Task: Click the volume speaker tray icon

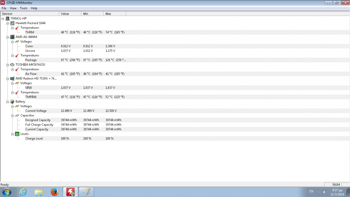Action: point(325,192)
